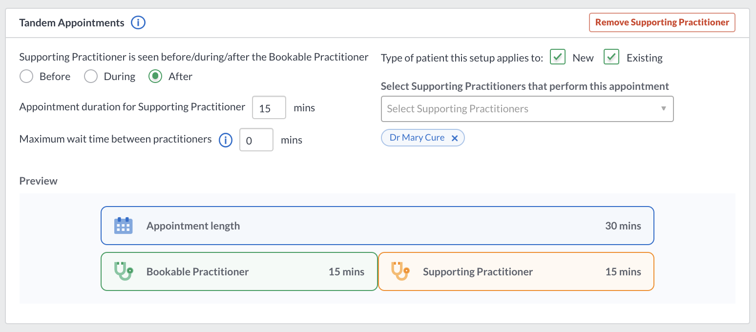Open the Select Supporting Practitioners dropdown arrow
The width and height of the screenshot is (756, 332).
tap(664, 108)
